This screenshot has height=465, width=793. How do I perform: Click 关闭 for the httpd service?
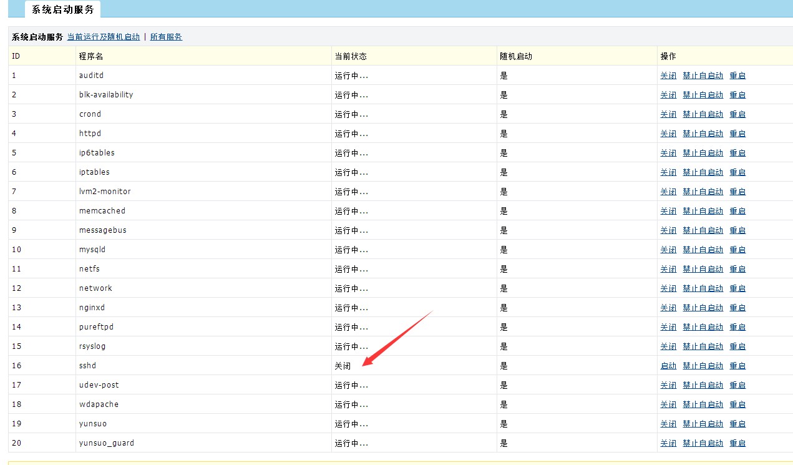(668, 134)
